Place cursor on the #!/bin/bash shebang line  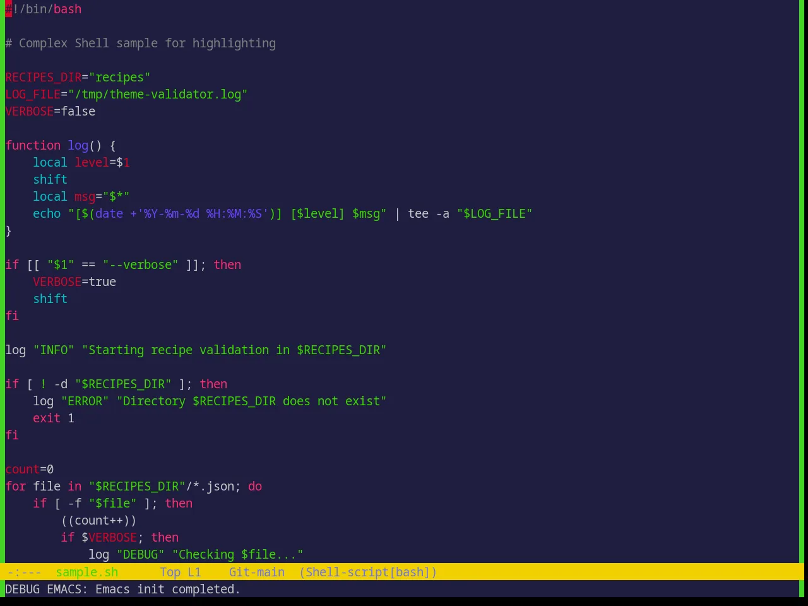coord(44,9)
